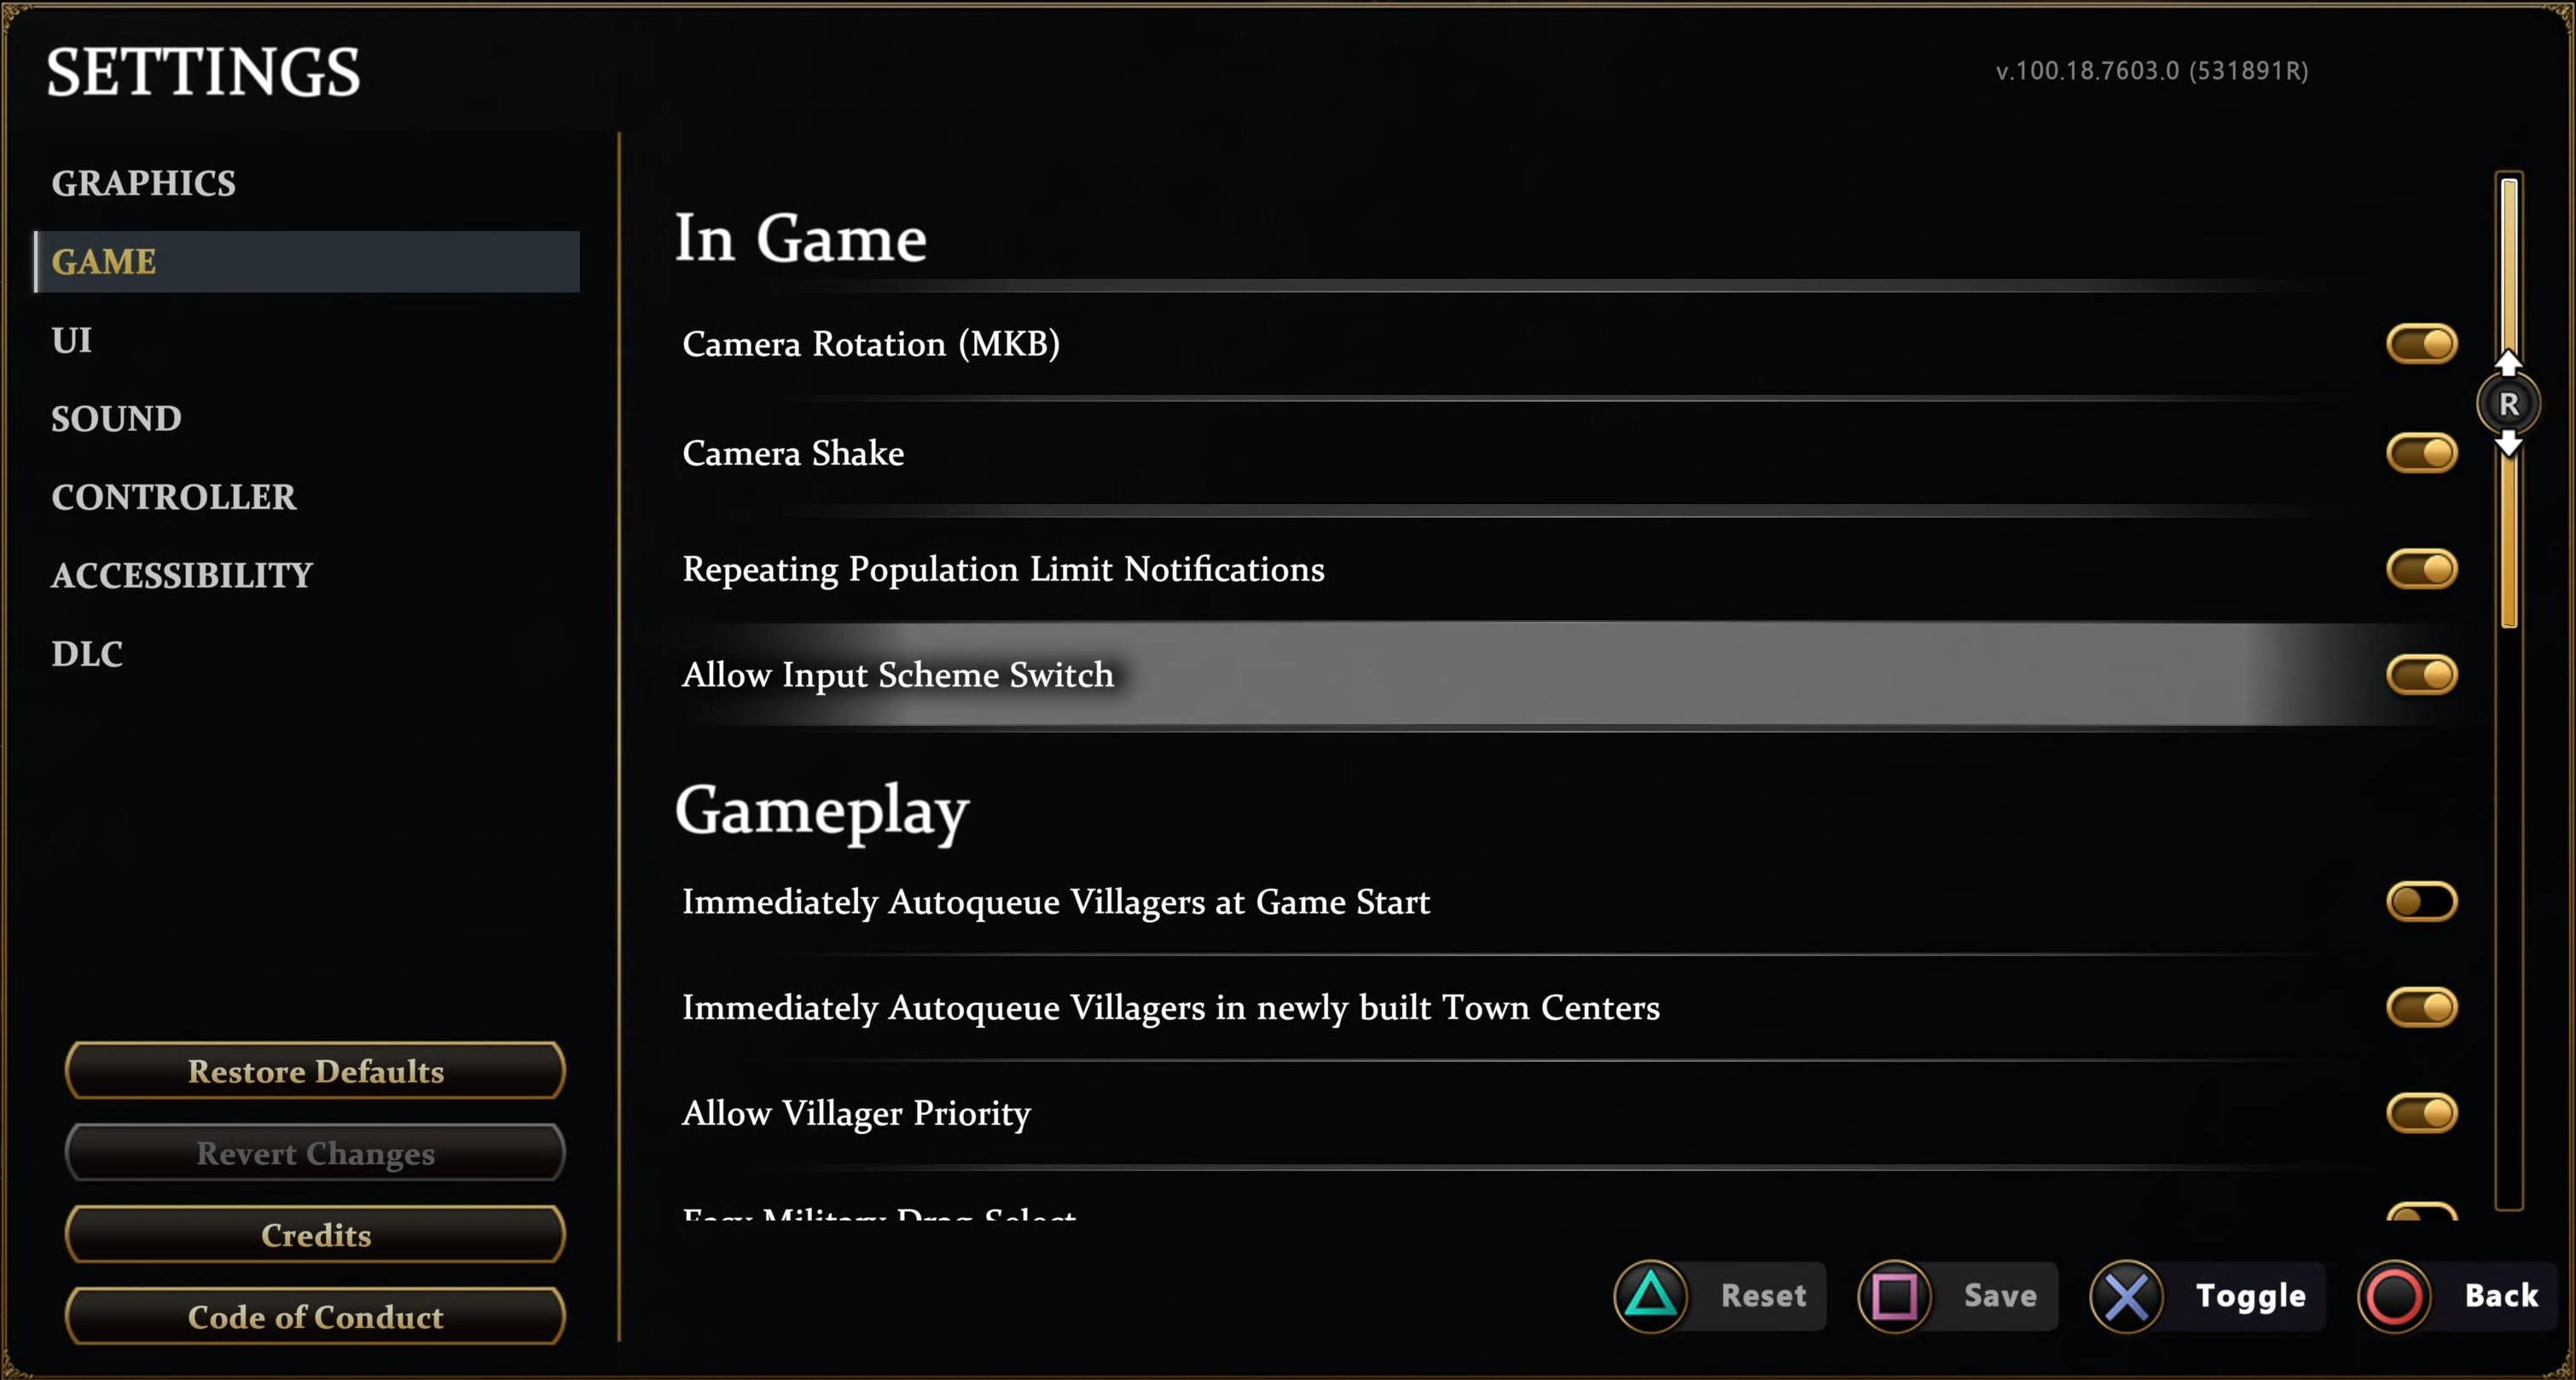The image size is (2576, 1380).
Task: Click the cross Toggle button icon
Action: click(2126, 1296)
